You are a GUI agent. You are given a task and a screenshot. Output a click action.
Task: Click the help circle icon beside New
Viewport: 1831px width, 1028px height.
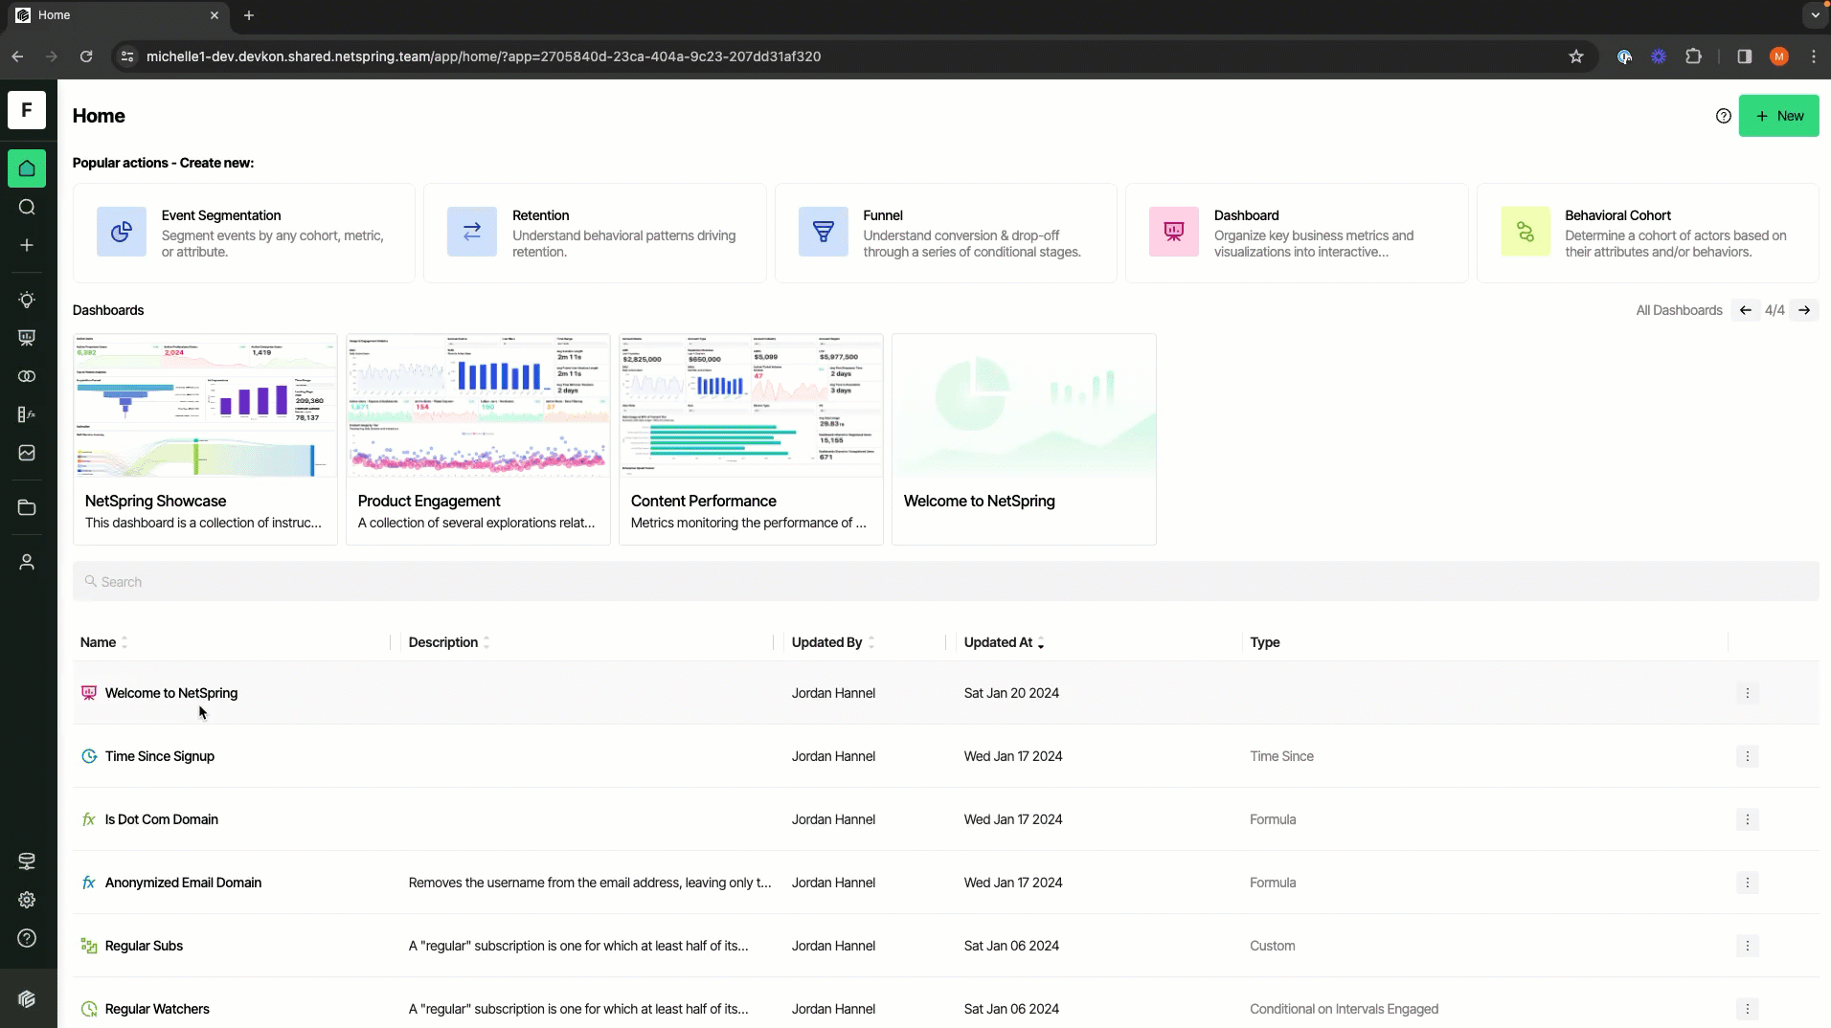click(1724, 116)
